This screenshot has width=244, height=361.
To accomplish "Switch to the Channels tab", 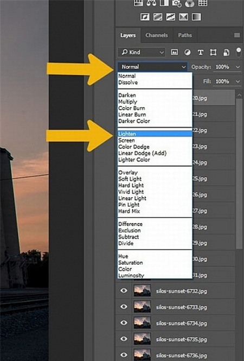I will pyautogui.click(x=156, y=35).
